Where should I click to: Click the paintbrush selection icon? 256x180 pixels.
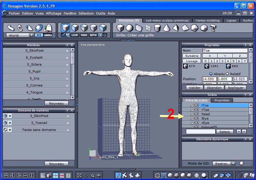63,35
